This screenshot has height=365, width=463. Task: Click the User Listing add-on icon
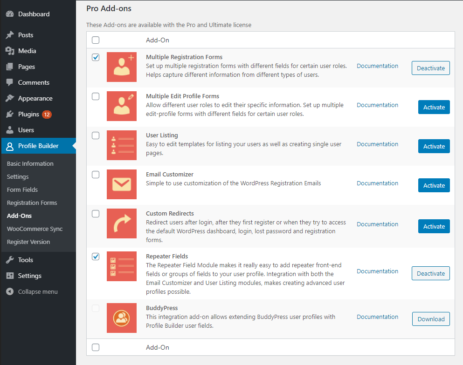click(122, 145)
